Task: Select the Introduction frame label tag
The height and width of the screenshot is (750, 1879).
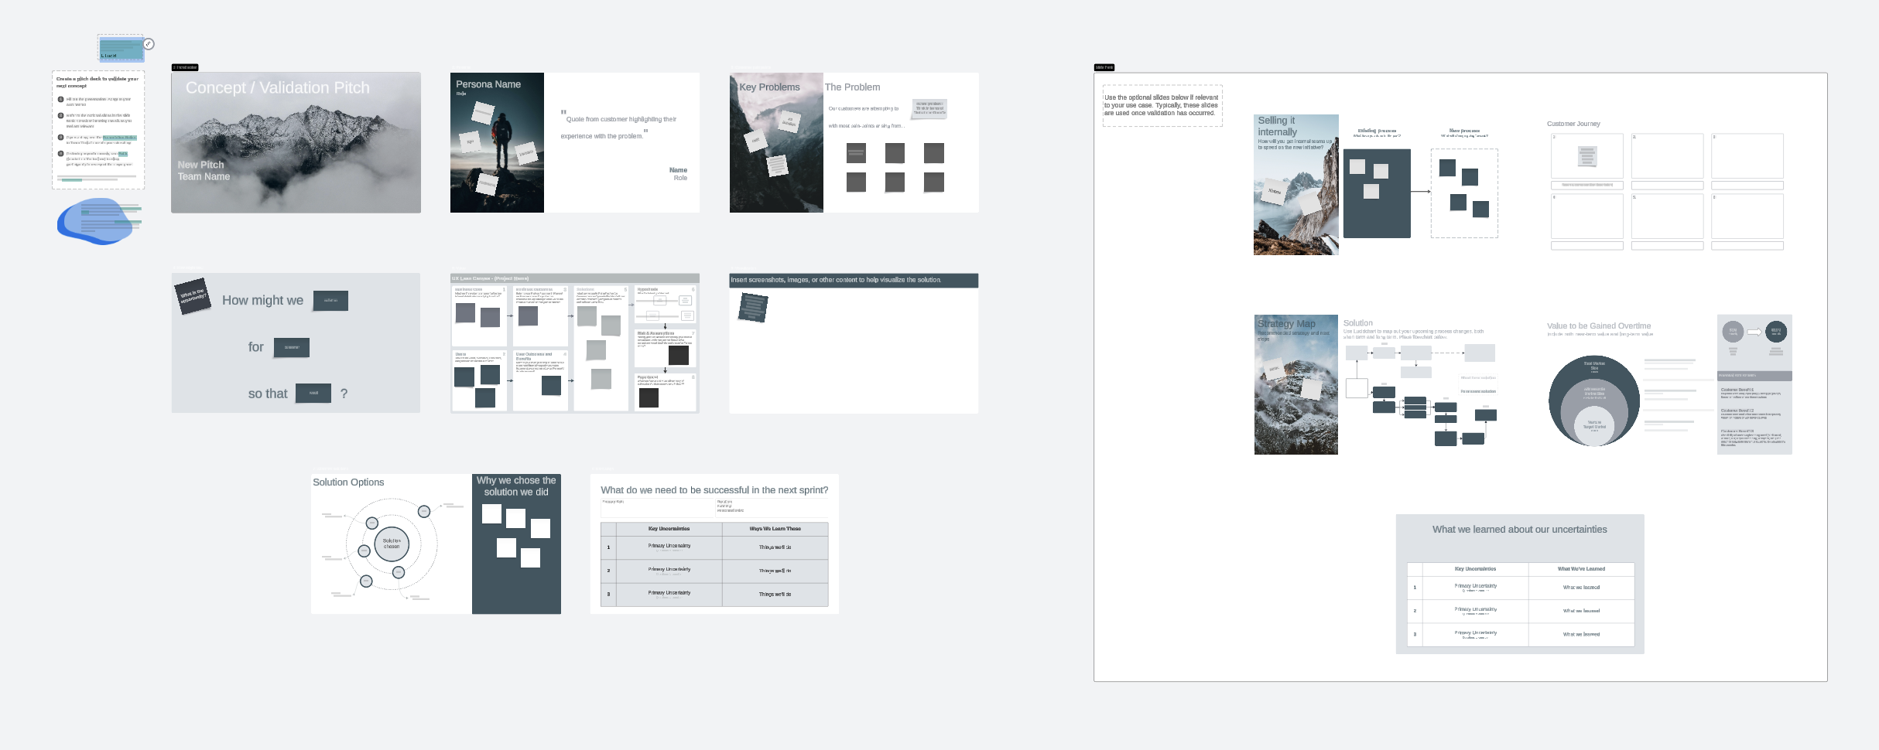Action: coord(185,67)
